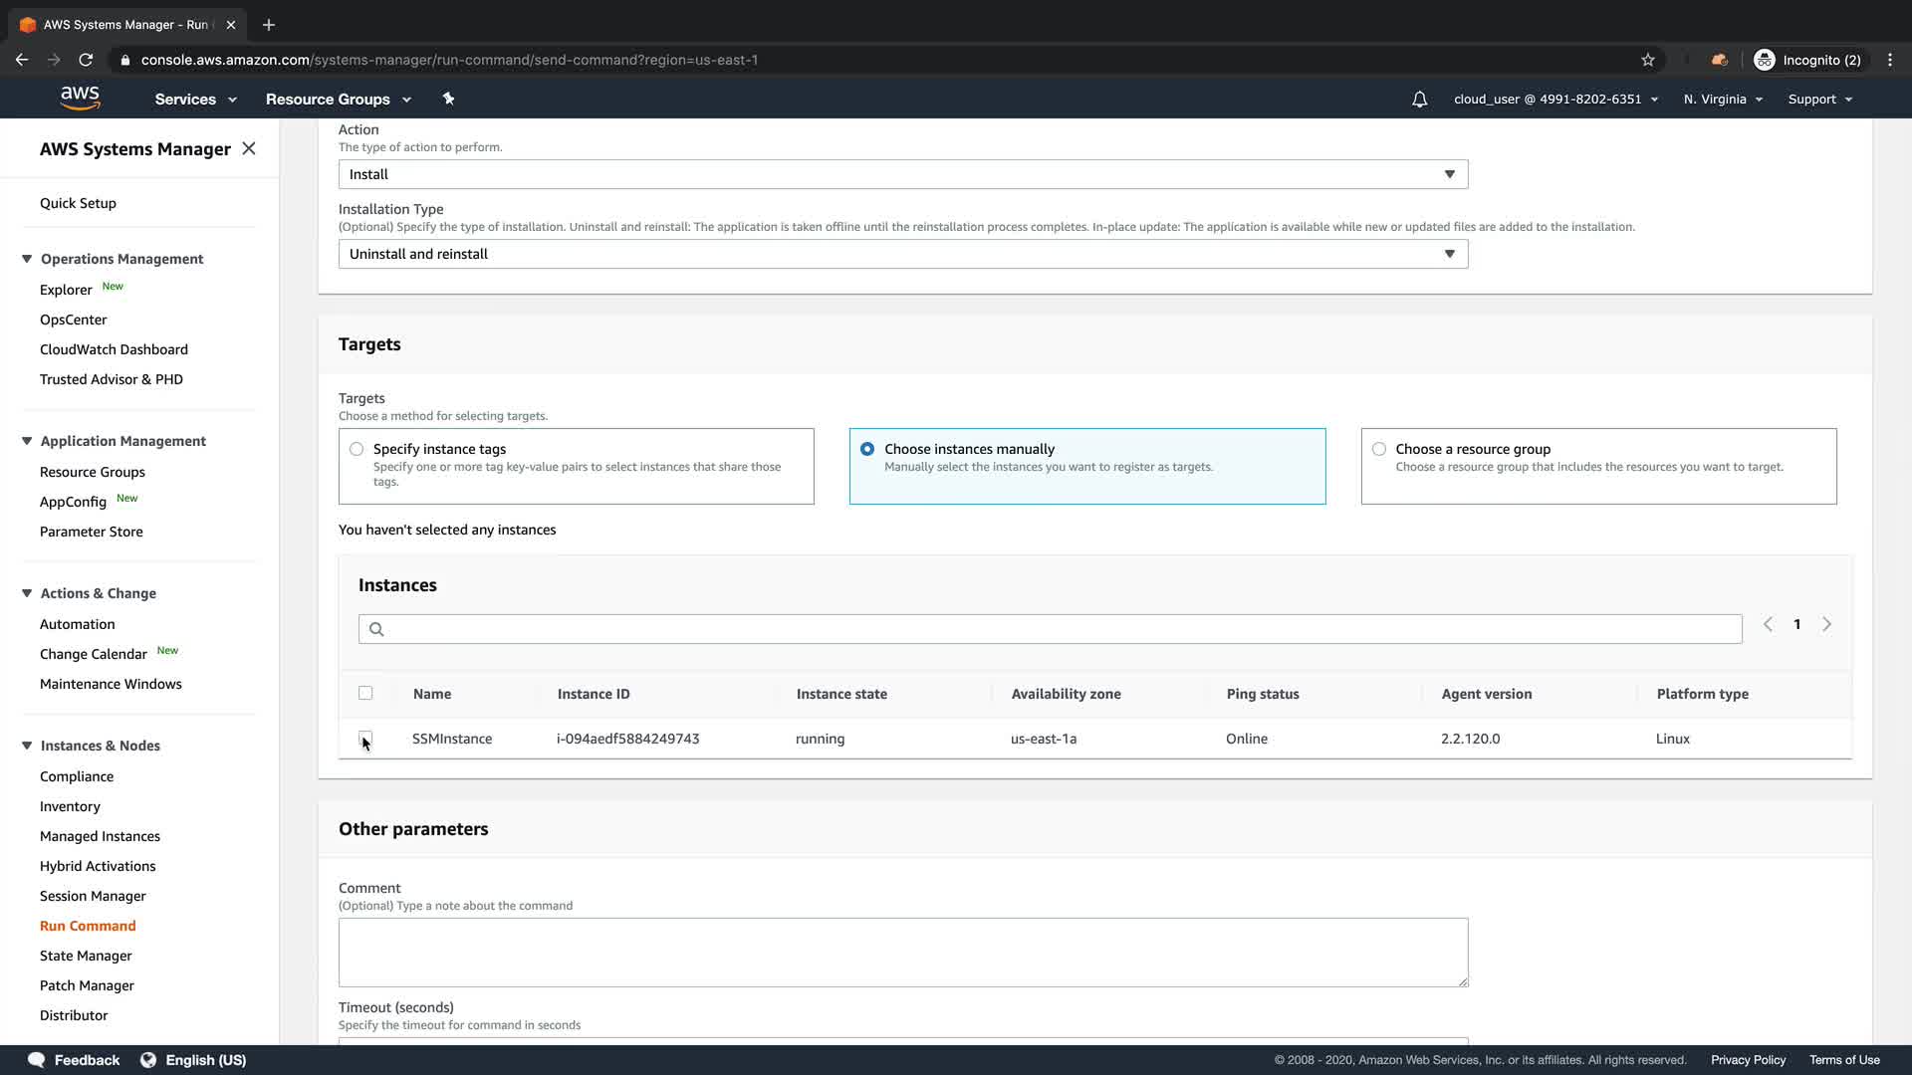1912x1075 pixels.
Task: Check the SSMInstance row checkbox
Action: click(x=365, y=738)
